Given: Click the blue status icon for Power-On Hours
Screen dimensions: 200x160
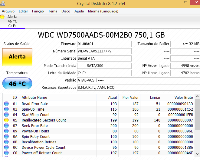Looking at the screenshot, I should point(6,131).
